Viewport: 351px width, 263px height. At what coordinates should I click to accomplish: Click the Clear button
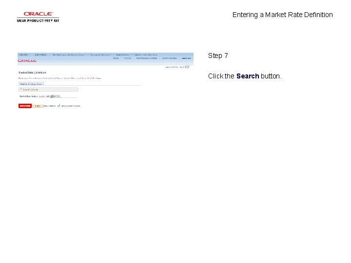(x=38, y=106)
